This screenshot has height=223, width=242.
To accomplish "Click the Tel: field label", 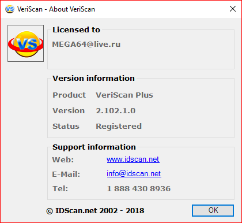I will 60,189.
